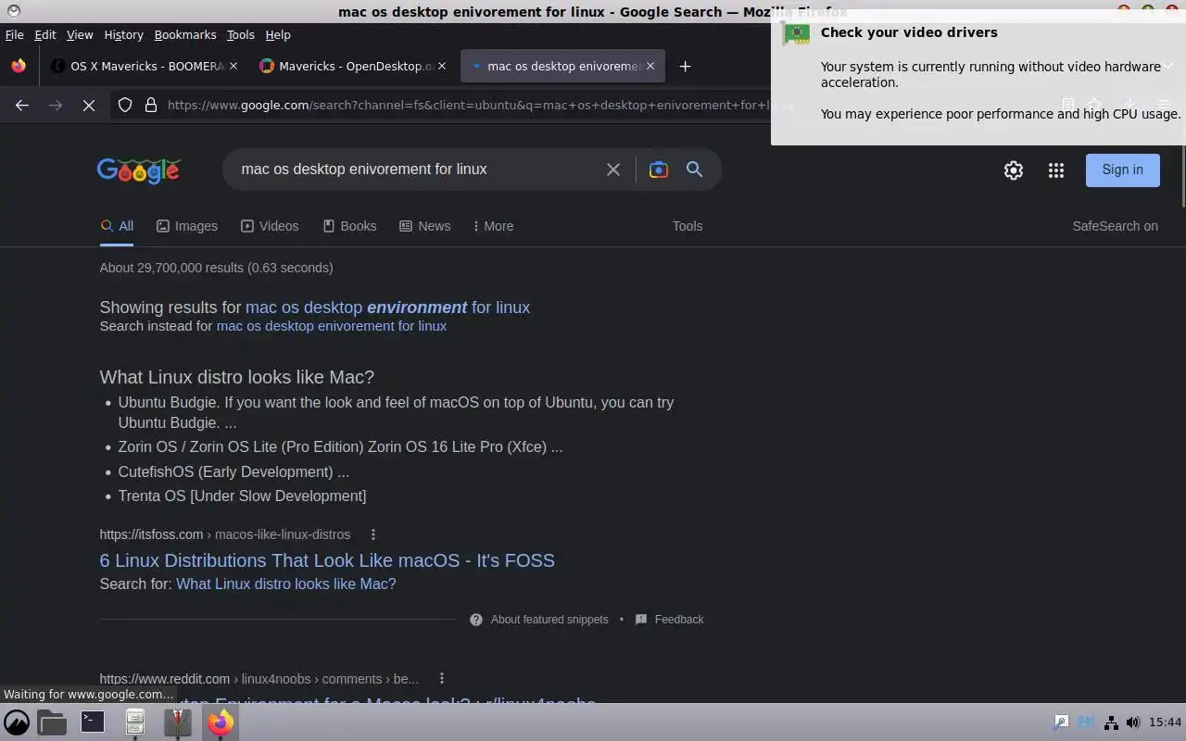
Task: Open a new tab with plus button
Action: pos(685,66)
